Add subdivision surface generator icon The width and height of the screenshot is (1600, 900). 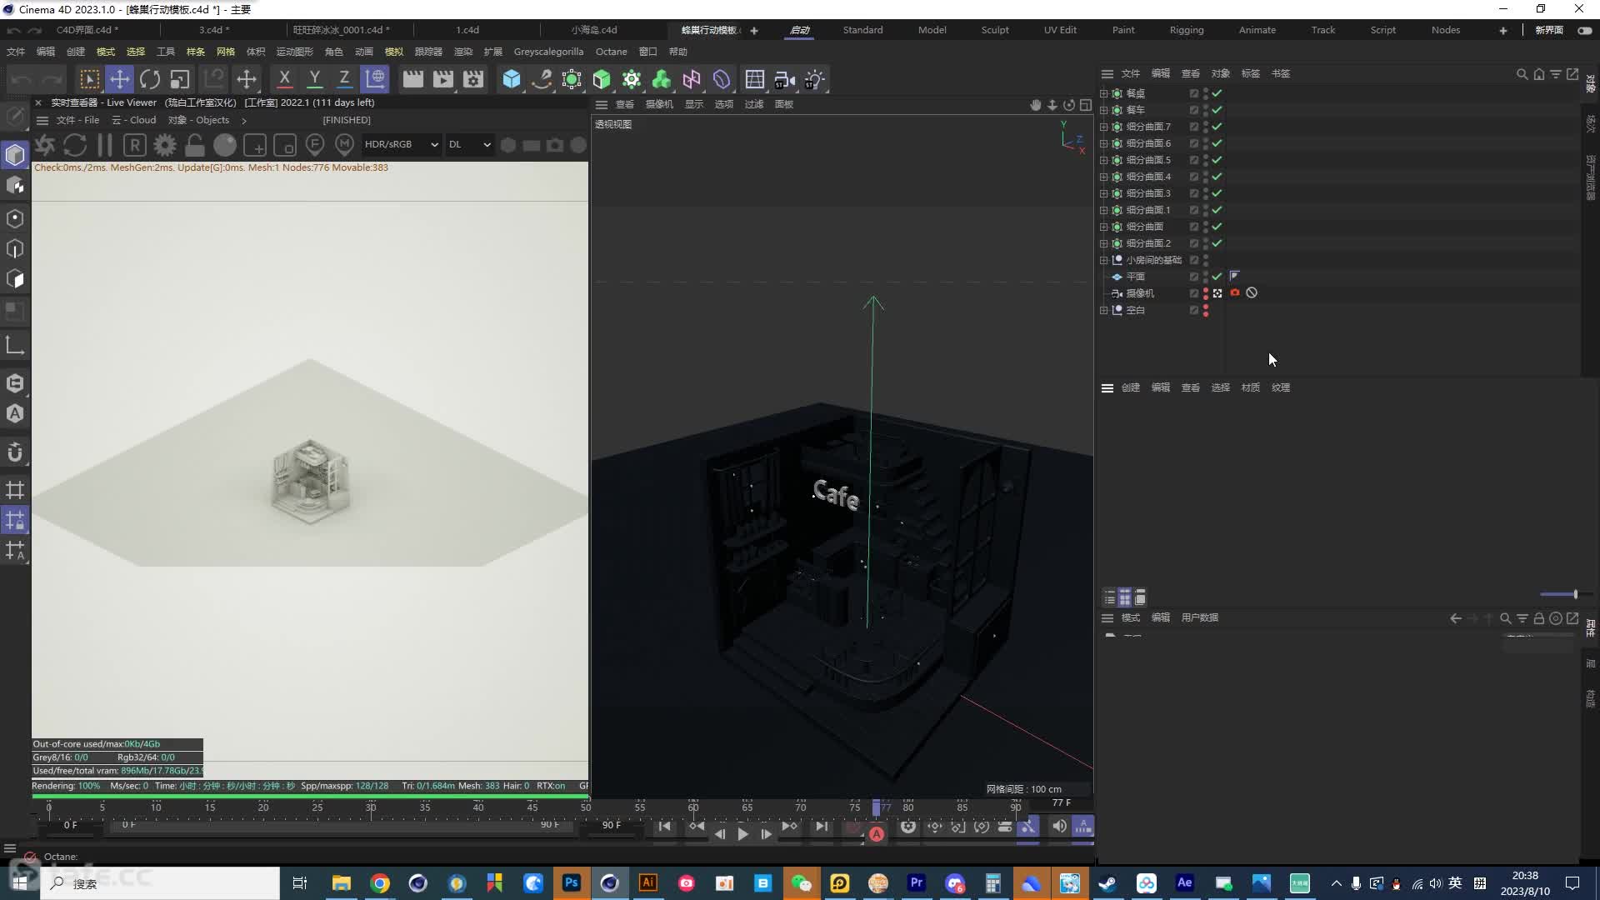[x=572, y=79]
